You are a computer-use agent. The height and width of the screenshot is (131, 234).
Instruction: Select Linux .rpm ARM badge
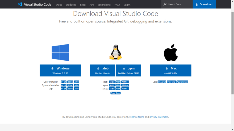[118, 85]
